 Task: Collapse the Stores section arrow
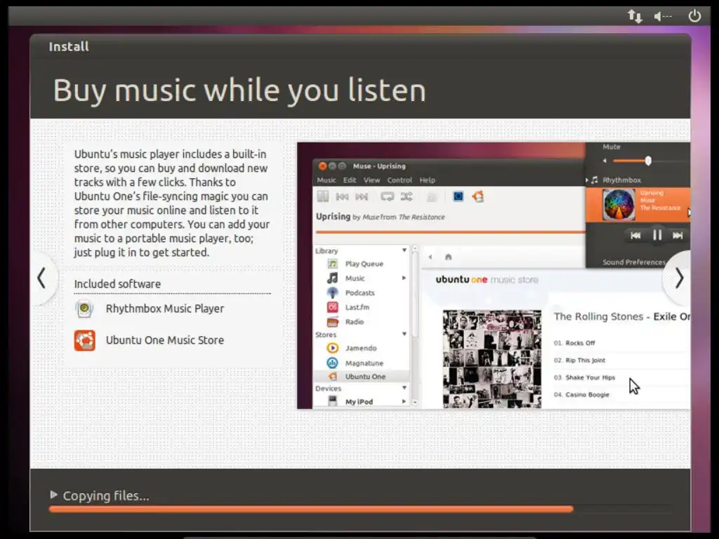pyautogui.click(x=404, y=334)
